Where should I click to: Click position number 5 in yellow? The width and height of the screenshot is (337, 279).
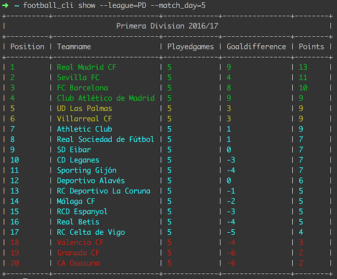(13, 108)
